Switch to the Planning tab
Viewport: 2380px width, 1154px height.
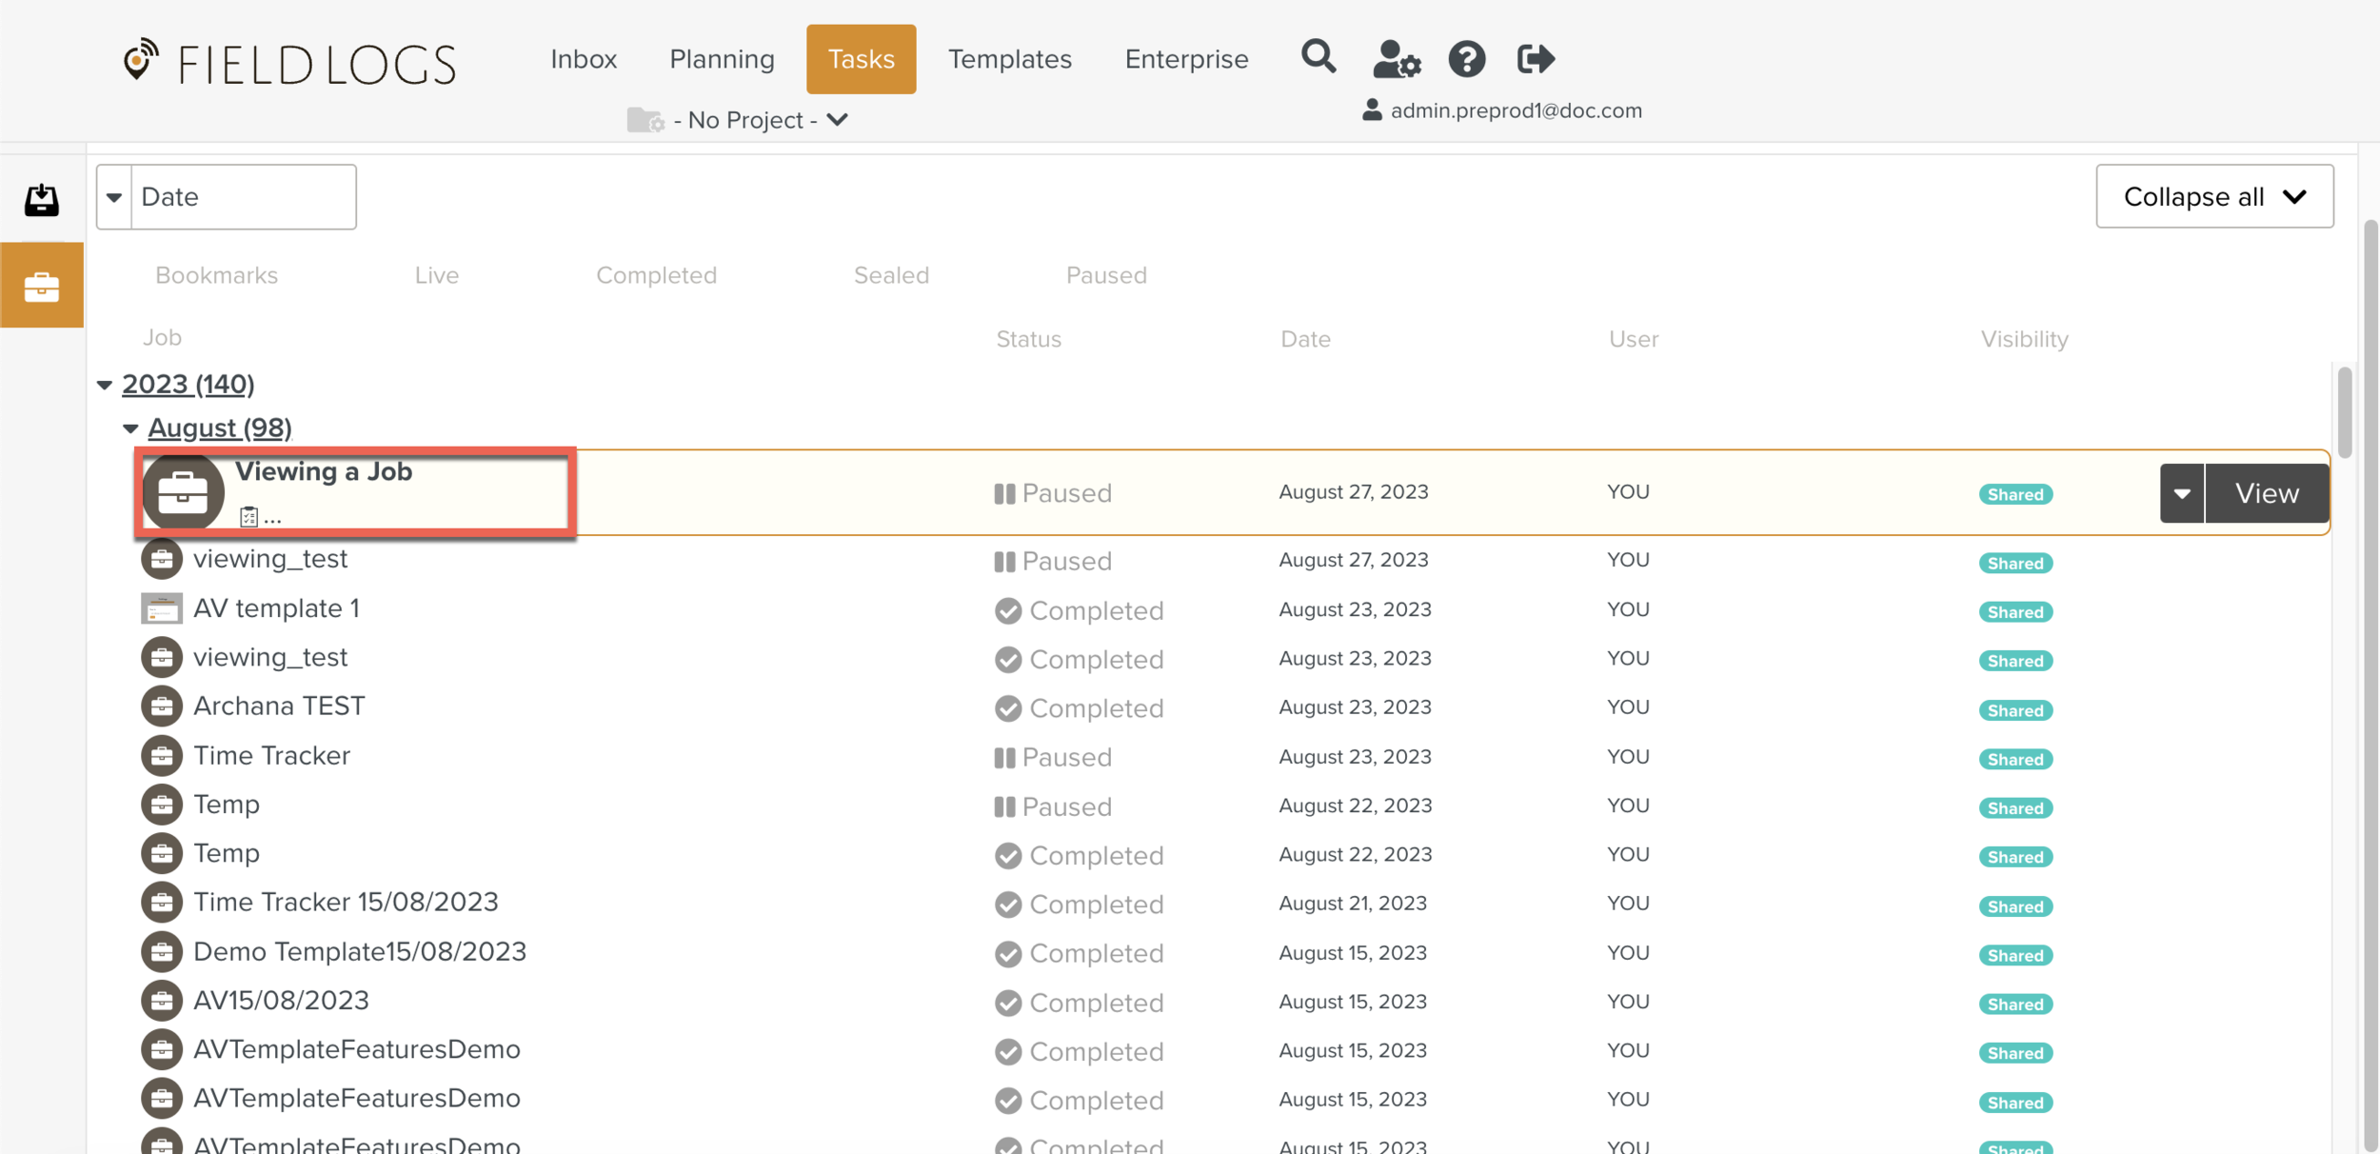click(722, 59)
